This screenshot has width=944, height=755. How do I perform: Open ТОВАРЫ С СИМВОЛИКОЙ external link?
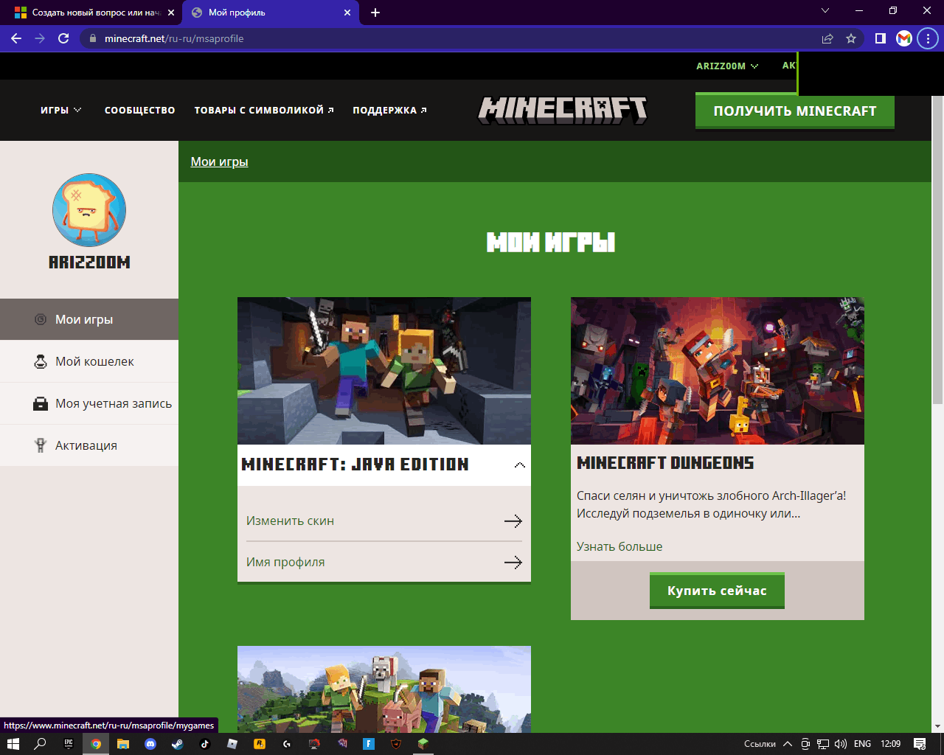point(264,110)
